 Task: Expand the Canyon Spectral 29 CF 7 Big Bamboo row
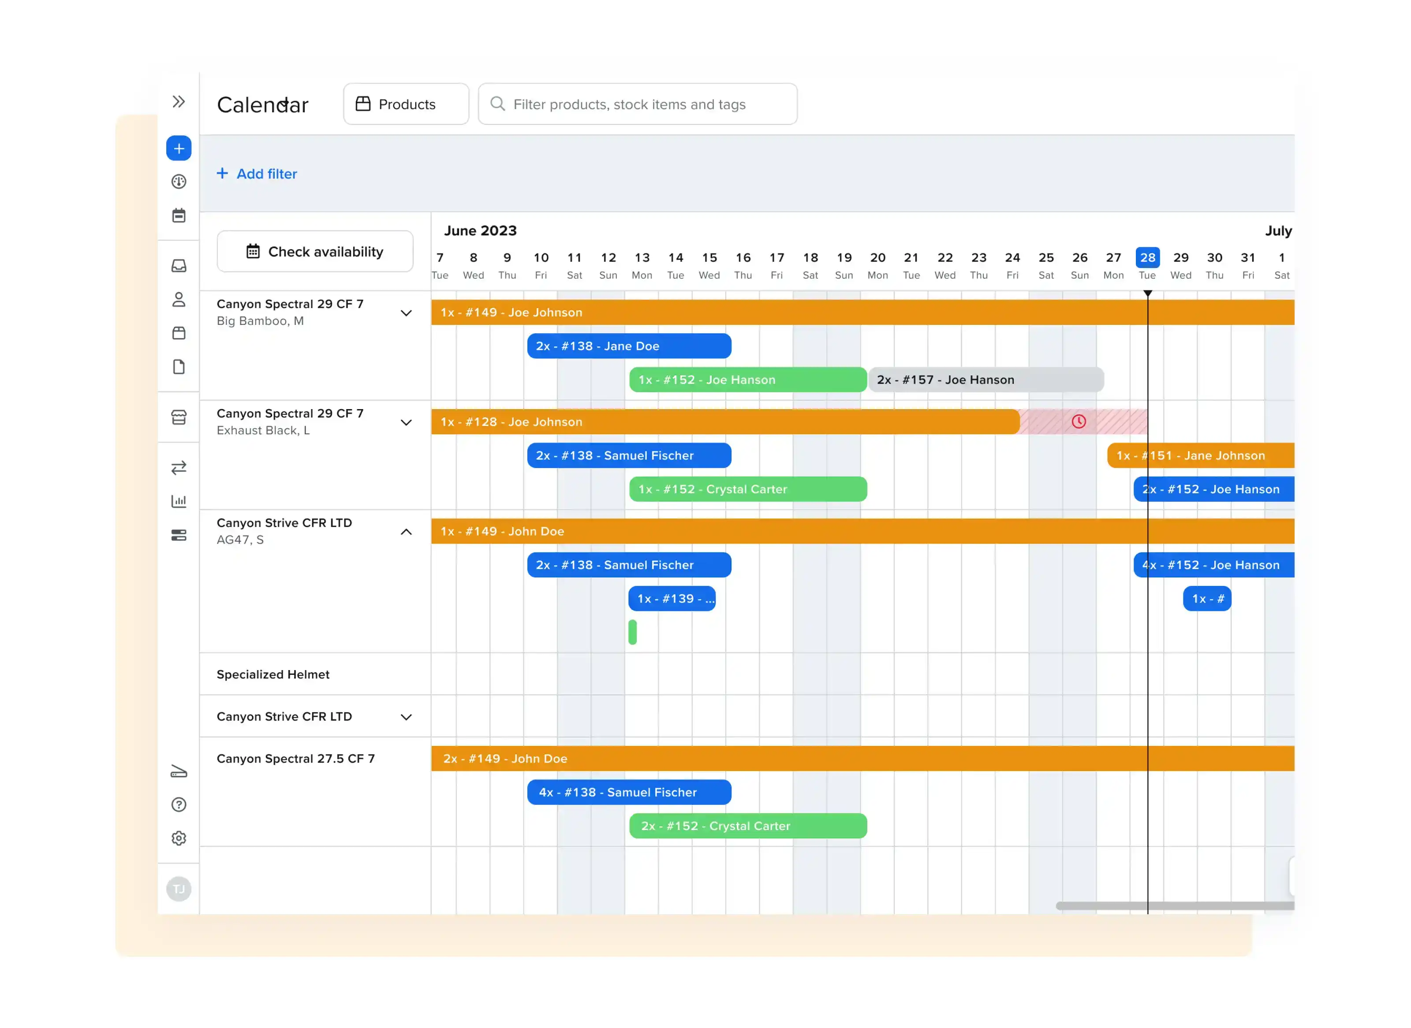(407, 313)
